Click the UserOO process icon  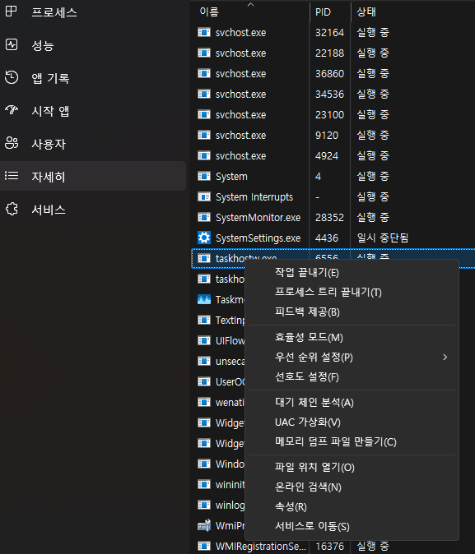point(204,381)
